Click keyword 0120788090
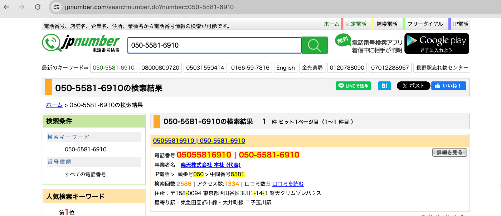This screenshot has height=216, width=501. pos(347,68)
